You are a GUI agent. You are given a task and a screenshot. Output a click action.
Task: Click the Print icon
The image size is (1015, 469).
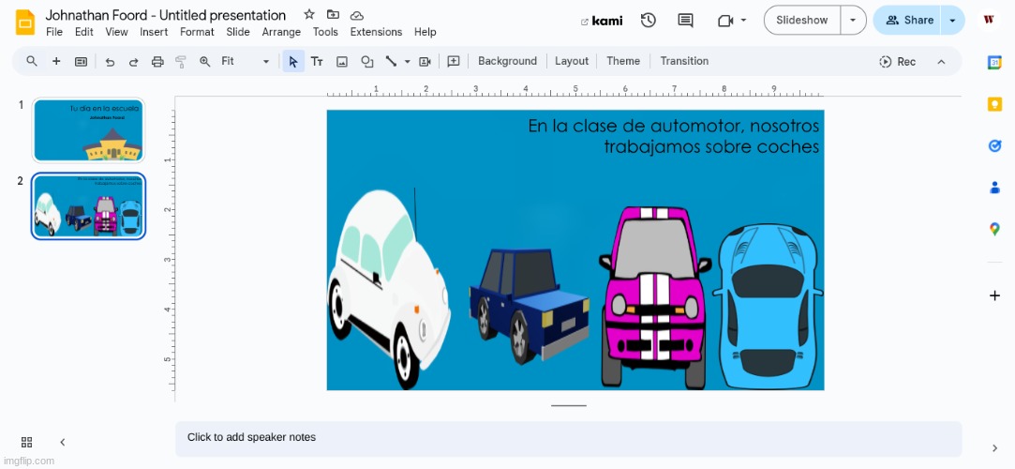pyautogui.click(x=157, y=62)
